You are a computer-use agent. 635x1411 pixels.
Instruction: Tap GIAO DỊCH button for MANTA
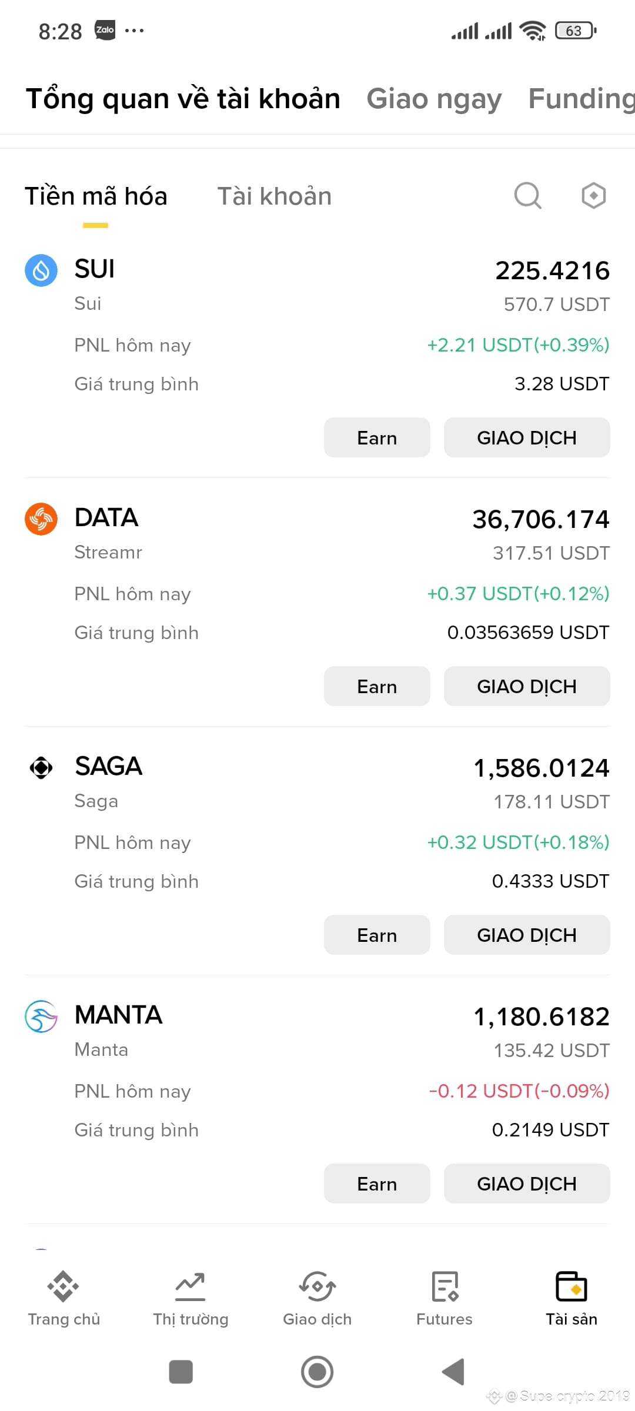pyautogui.click(x=527, y=1183)
